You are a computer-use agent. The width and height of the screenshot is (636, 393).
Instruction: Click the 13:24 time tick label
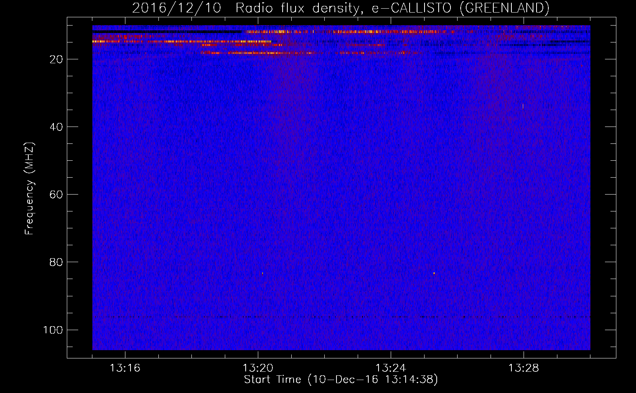pyautogui.click(x=391, y=368)
